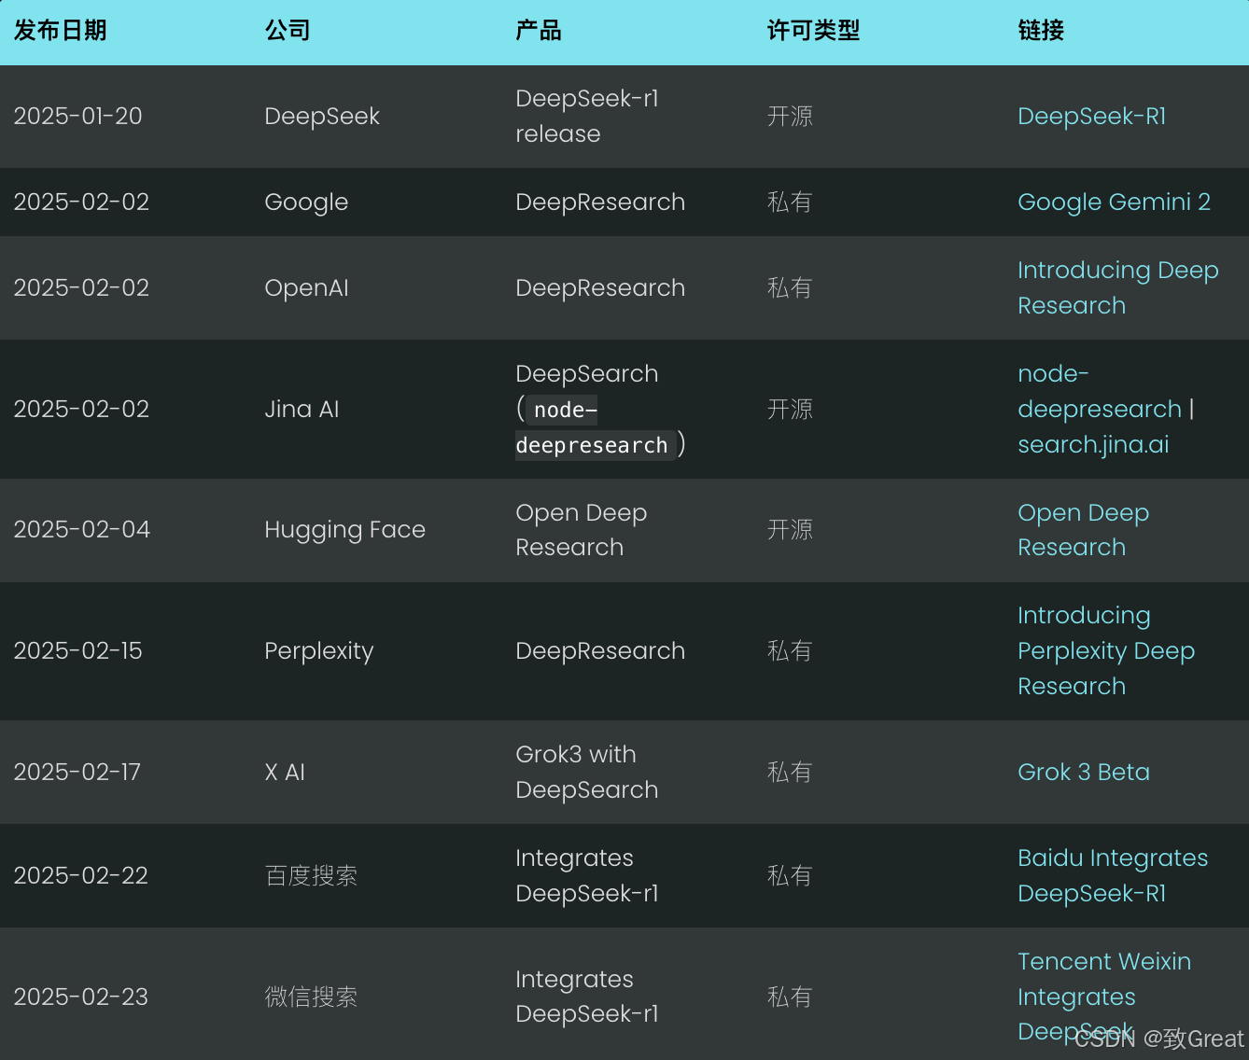The image size is (1249, 1060).
Task: Click the 私有 license cell in the Perplexity row
Action: click(790, 651)
